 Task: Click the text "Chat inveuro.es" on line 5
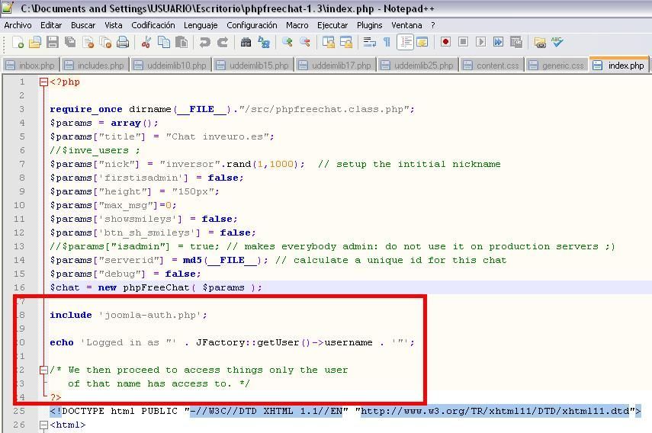pyautogui.click(x=217, y=136)
